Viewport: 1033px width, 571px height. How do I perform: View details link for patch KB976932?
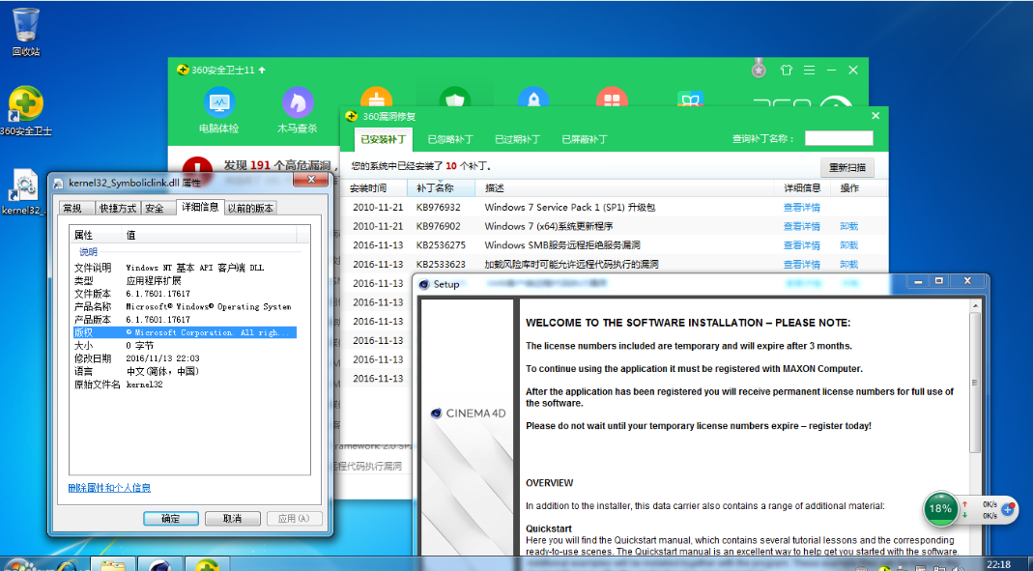pos(801,208)
